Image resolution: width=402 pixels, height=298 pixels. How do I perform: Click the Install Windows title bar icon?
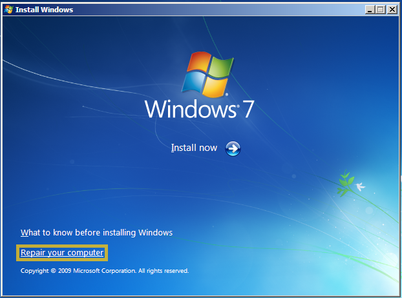tap(8, 10)
